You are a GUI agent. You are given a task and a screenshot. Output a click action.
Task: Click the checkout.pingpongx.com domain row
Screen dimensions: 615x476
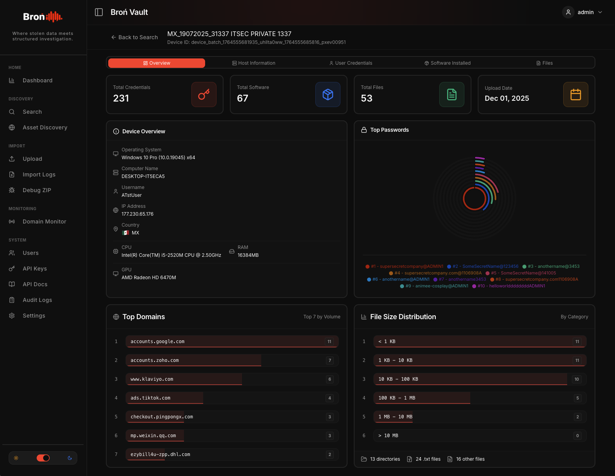point(232,417)
